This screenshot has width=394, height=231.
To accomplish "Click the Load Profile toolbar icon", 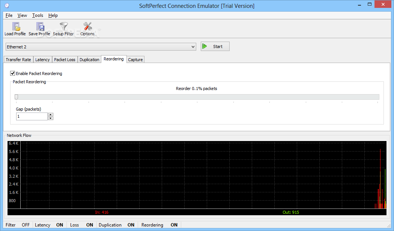I will [x=15, y=29].
